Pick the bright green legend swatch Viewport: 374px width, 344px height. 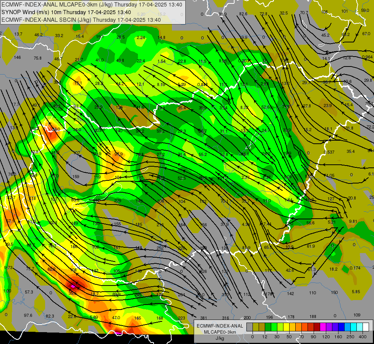274,327
